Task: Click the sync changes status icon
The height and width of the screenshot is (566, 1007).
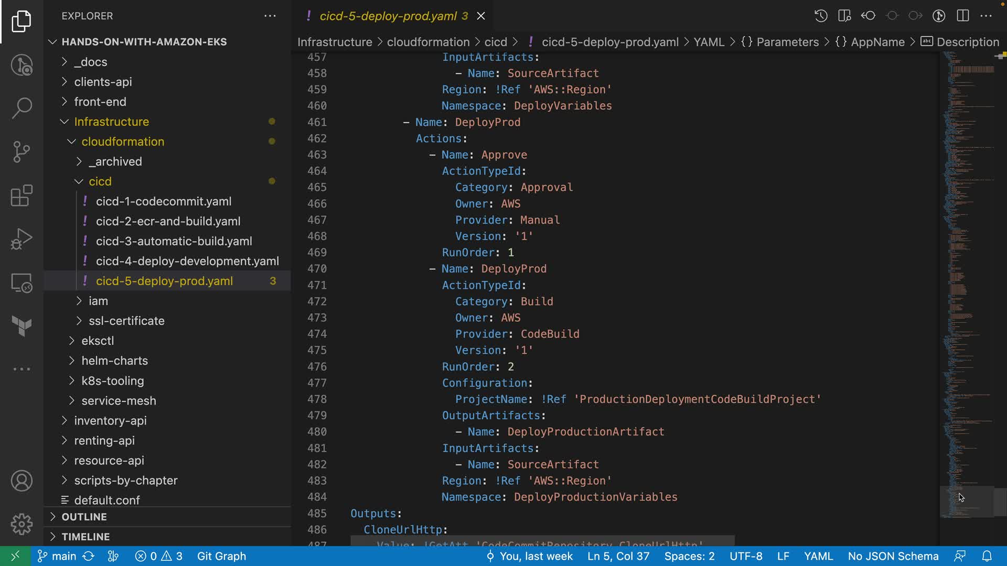Action: point(89,556)
